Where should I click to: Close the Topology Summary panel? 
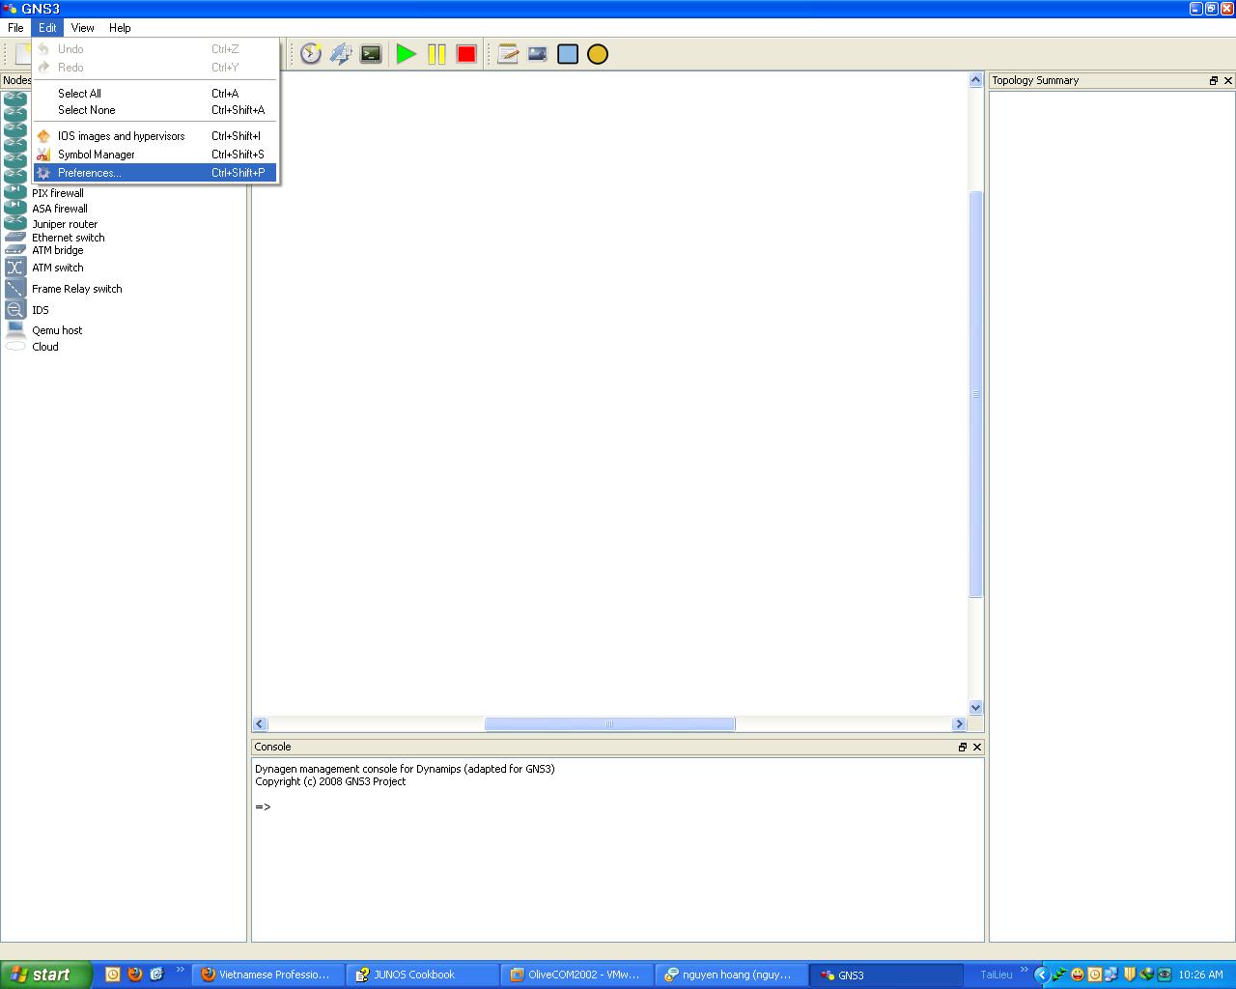click(1228, 80)
